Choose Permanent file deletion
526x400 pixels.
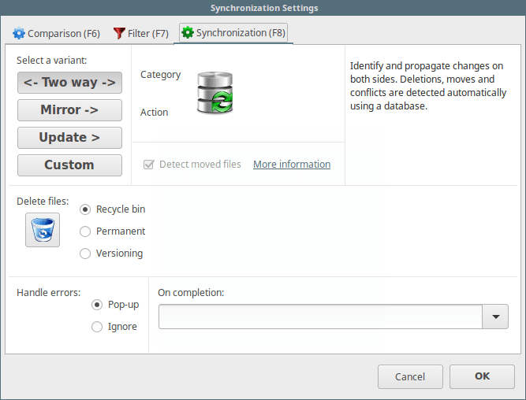86,231
